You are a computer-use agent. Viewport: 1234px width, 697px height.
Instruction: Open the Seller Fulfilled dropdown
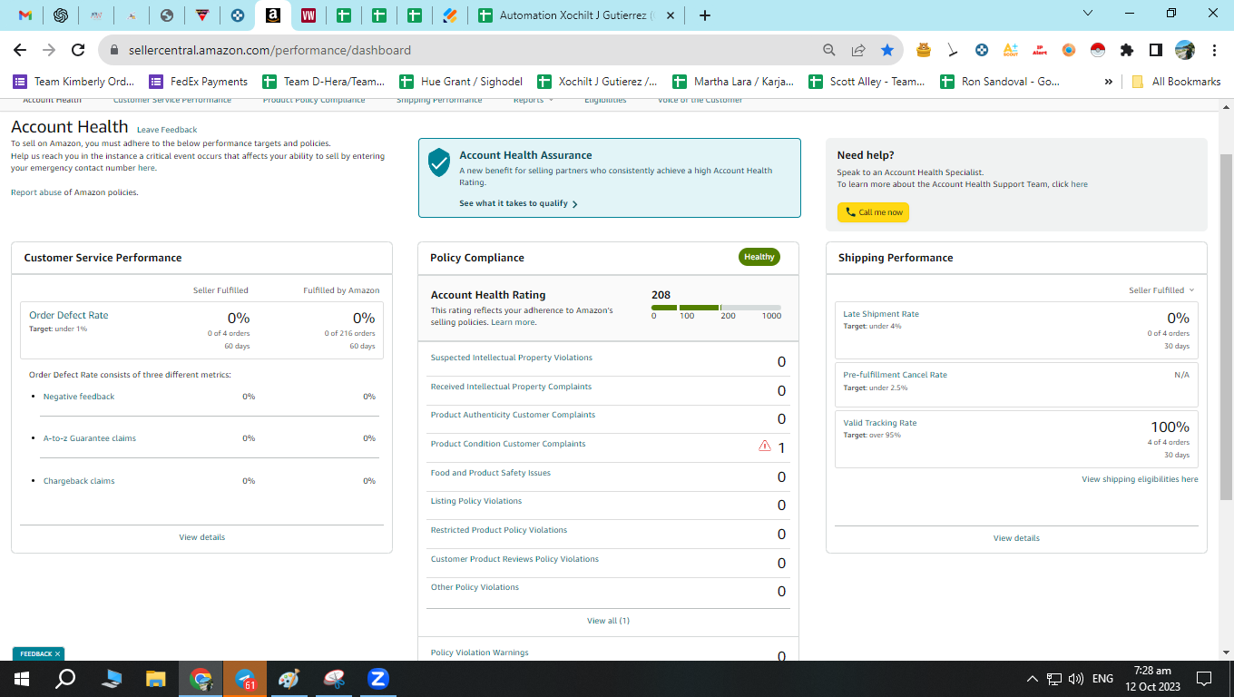pyautogui.click(x=1161, y=290)
